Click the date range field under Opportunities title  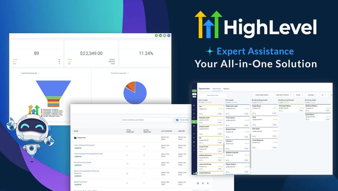click(x=213, y=95)
